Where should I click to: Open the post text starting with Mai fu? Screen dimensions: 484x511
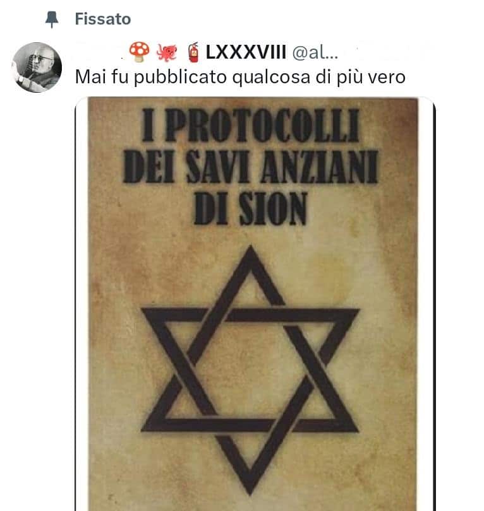(x=240, y=77)
